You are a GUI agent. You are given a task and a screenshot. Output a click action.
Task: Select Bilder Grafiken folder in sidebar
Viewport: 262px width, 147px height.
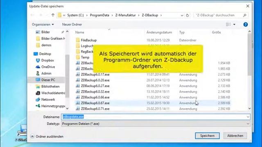pyautogui.click(x=50, y=38)
